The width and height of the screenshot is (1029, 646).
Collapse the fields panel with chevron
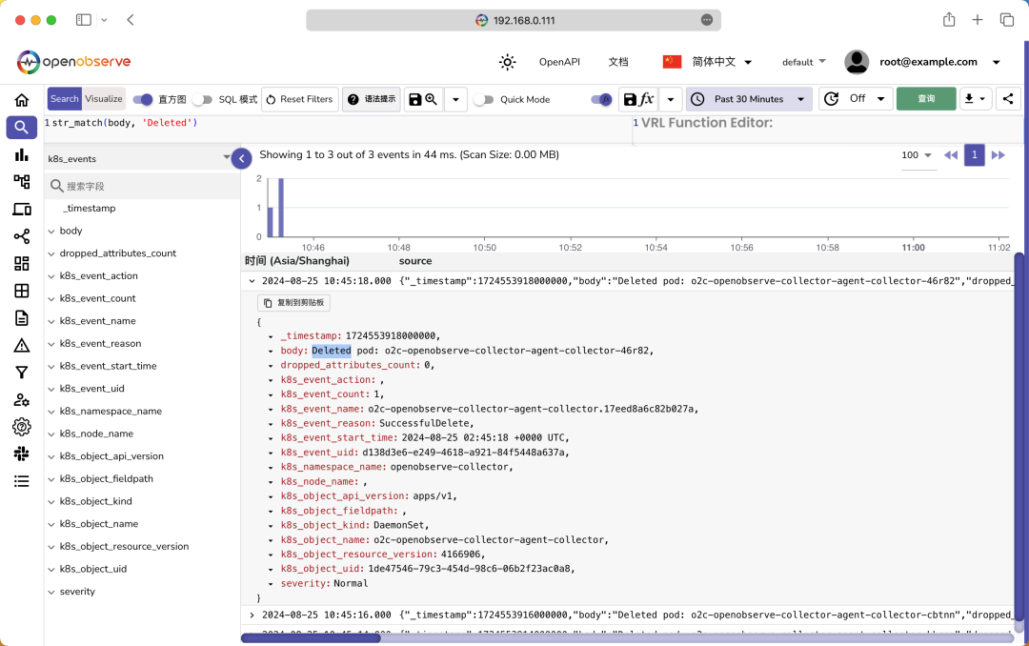(x=241, y=158)
